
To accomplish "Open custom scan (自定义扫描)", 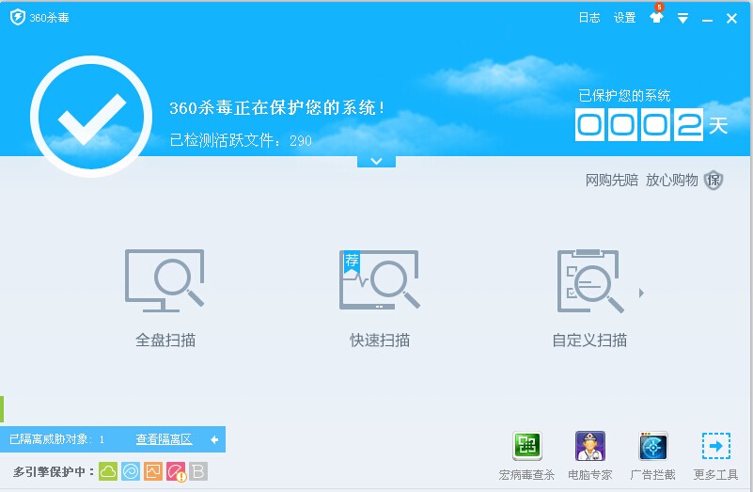I will (589, 298).
